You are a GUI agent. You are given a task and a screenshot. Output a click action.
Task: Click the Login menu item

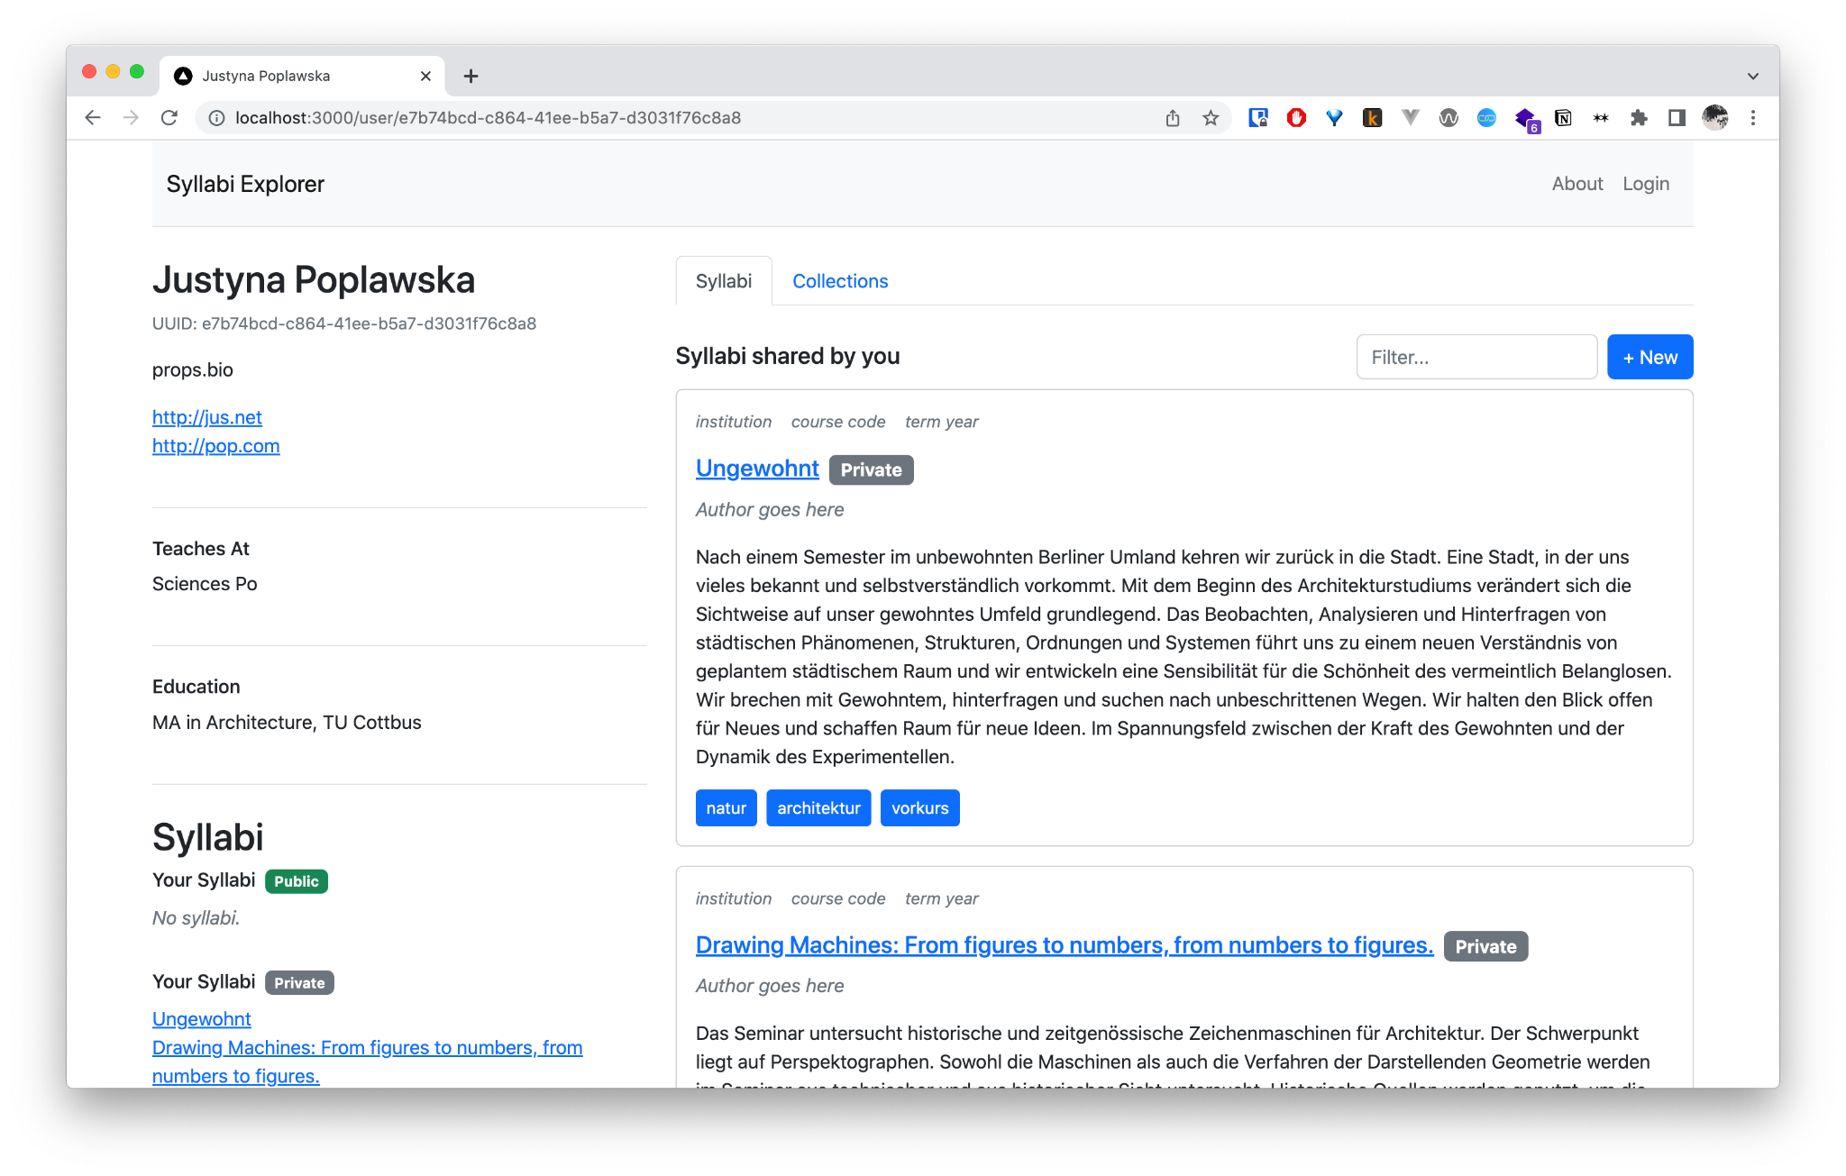(x=1647, y=183)
